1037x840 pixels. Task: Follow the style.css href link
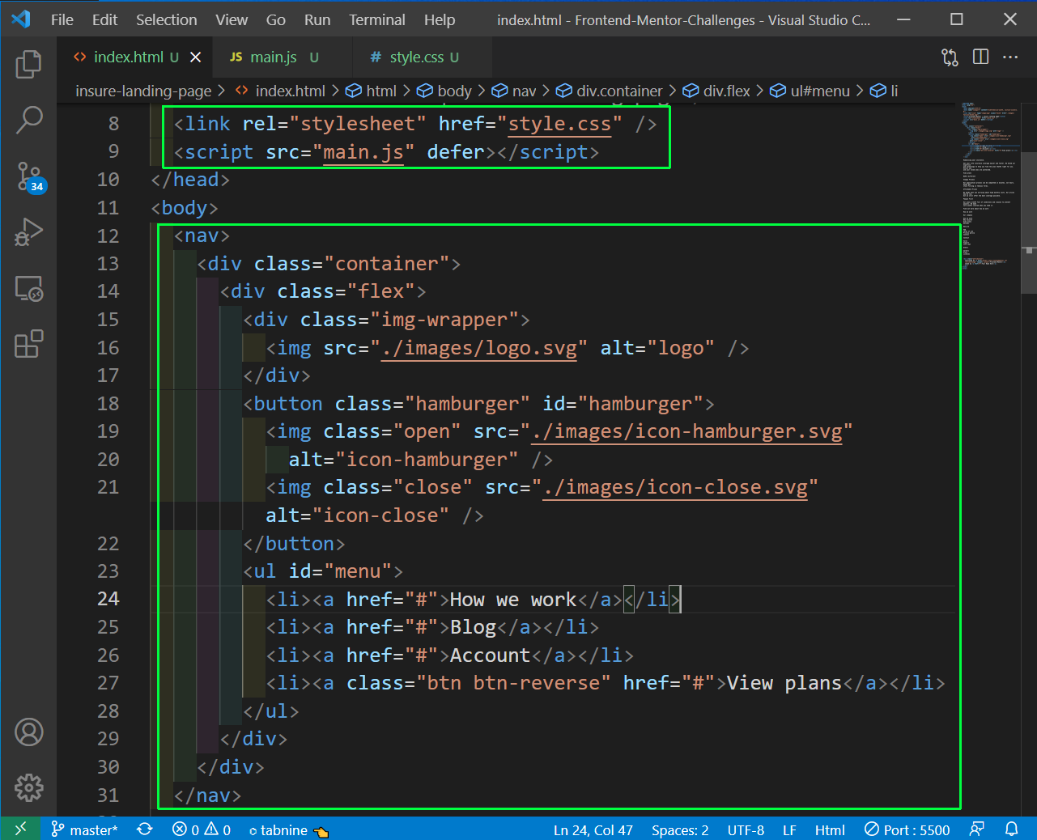tap(559, 124)
